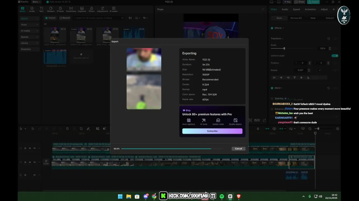The image size is (359, 201).
Task: Click Quality assets icon in Pro panel
Action: point(235,120)
